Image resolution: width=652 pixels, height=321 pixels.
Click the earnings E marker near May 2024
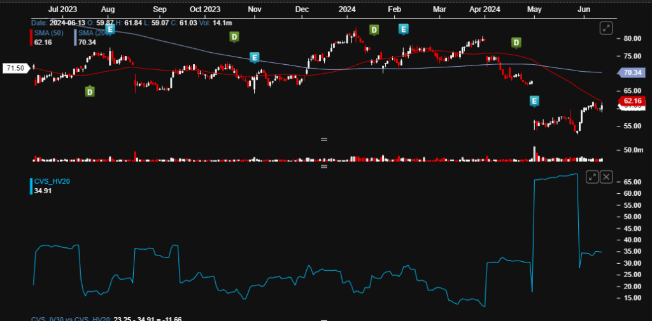[534, 101]
